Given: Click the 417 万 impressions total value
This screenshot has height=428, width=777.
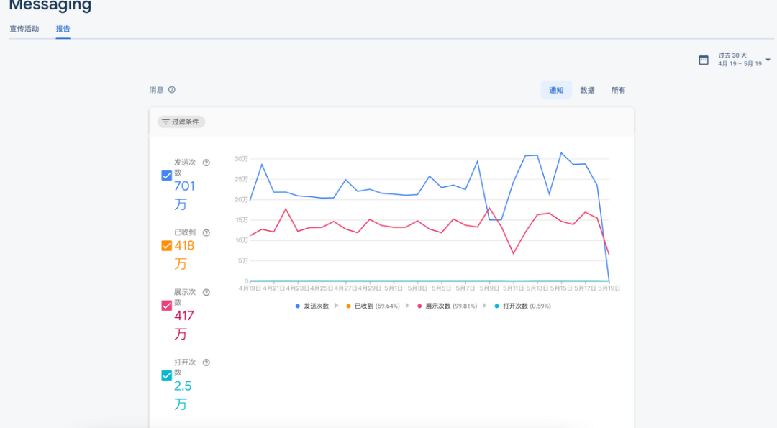Looking at the screenshot, I should pos(184,324).
